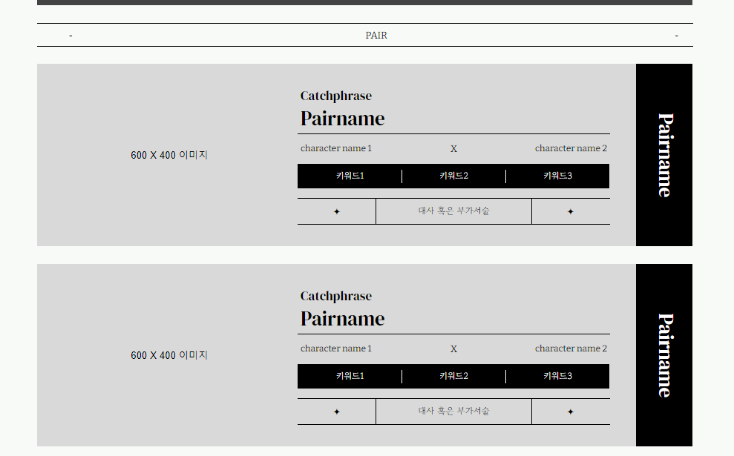Screen dimensions: 734x456
Task: Click character name 1 in the first card
Action: tap(335, 148)
